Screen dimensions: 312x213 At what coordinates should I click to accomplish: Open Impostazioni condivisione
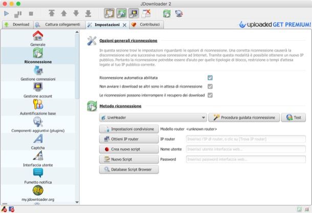coord(129,129)
